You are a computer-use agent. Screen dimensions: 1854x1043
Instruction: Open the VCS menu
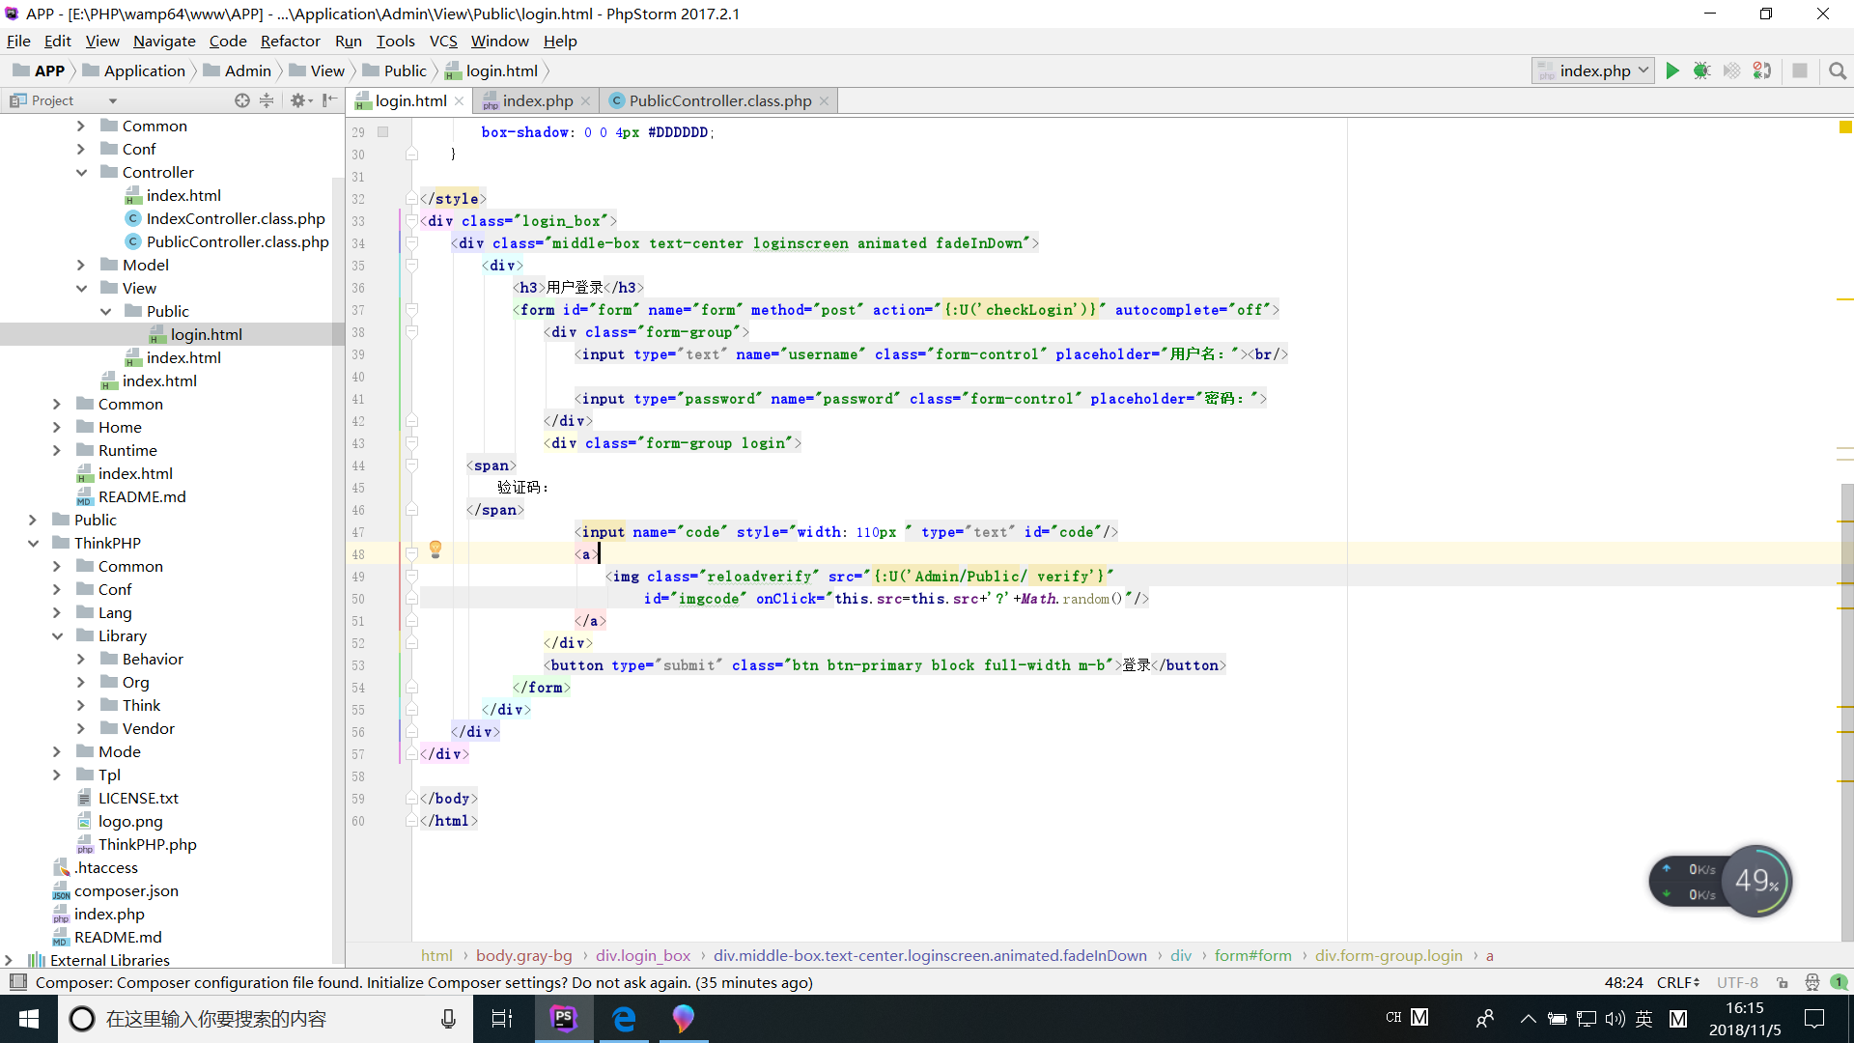(x=443, y=41)
